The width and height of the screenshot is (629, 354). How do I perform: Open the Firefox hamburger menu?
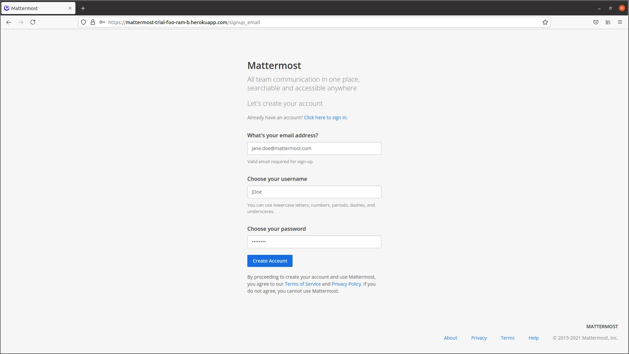tap(620, 22)
